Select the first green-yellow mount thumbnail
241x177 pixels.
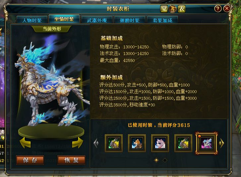click(114, 143)
